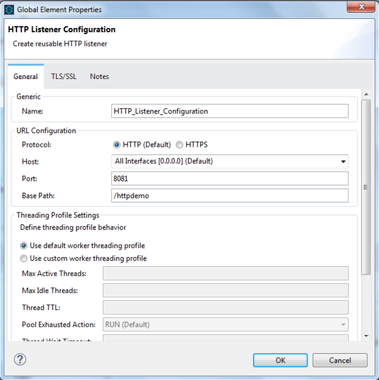This screenshot has height=380, width=379.
Task: Select the HTTPS protocol option
Action: click(x=179, y=144)
